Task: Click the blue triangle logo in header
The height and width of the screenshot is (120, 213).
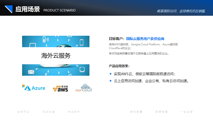Action: (9, 9)
